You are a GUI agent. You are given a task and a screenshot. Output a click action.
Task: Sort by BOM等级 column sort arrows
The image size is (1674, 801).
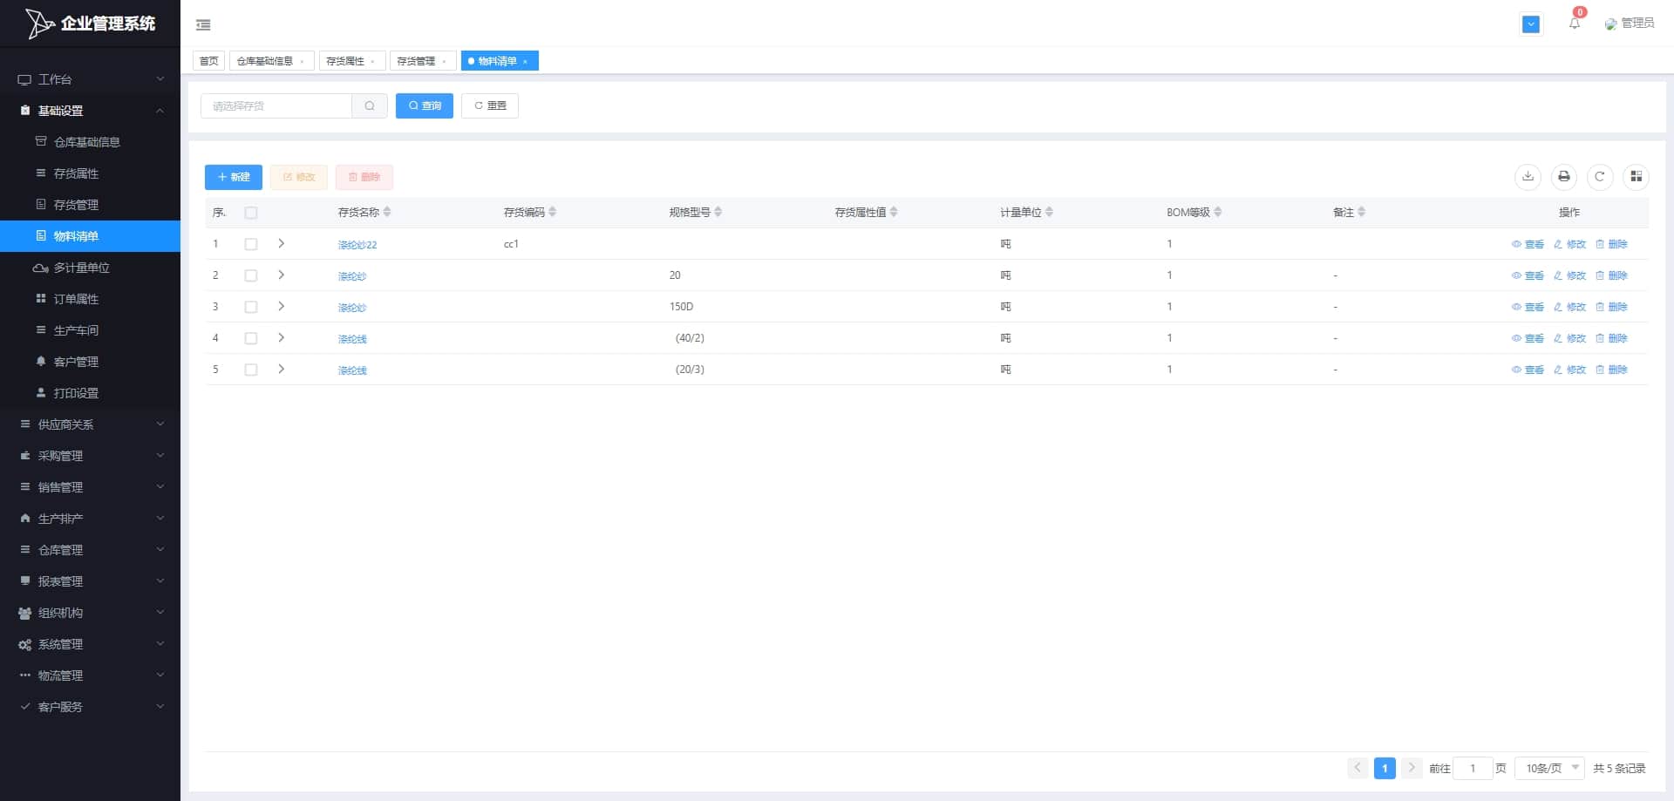pyautogui.click(x=1218, y=213)
